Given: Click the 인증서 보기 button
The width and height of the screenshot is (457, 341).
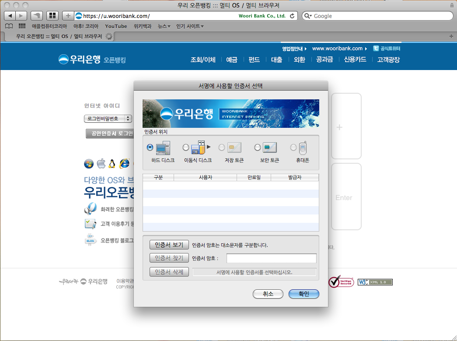Looking at the screenshot, I should [169, 245].
